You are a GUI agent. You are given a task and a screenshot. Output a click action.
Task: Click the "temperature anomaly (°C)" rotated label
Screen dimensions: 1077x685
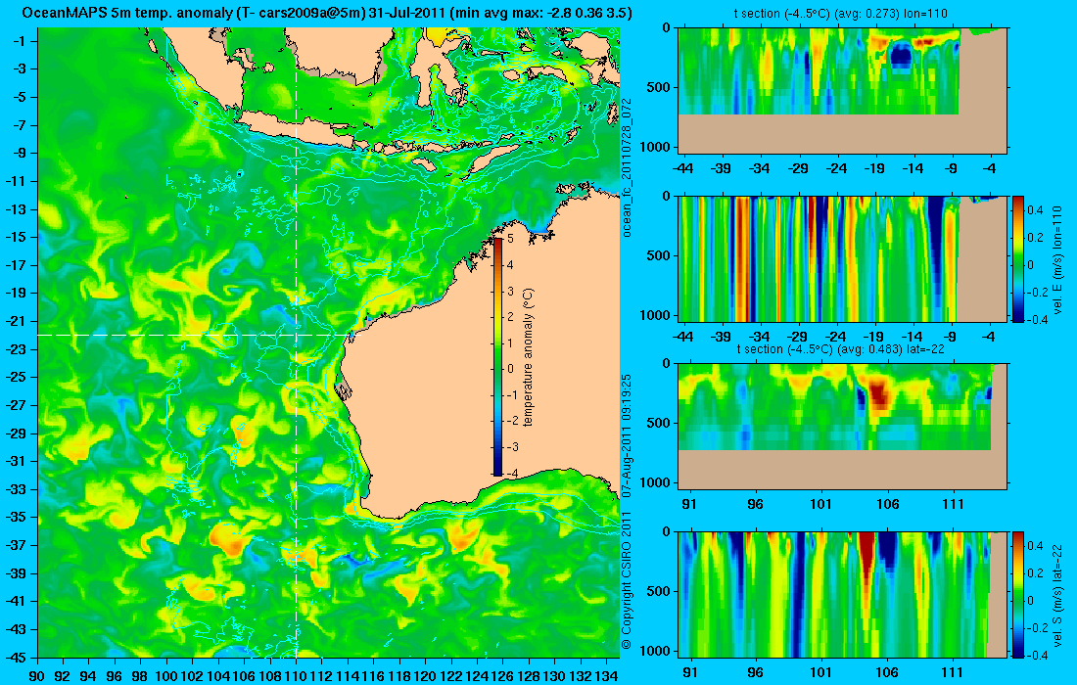coord(528,357)
